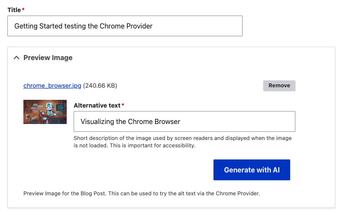The height and width of the screenshot is (210, 343).
Task: Click the Blog Post preview image description
Action: (x=142, y=194)
